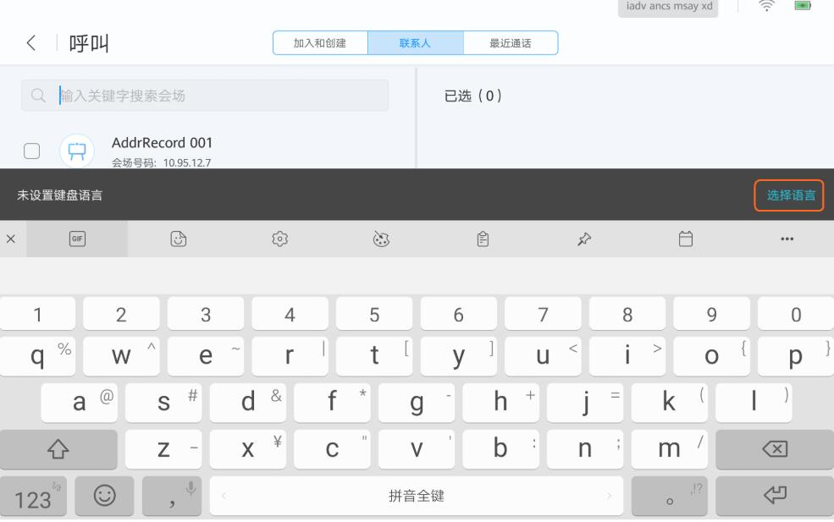Switch to the 加入和创建 tab
The height and width of the screenshot is (522, 834).
[318, 41]
